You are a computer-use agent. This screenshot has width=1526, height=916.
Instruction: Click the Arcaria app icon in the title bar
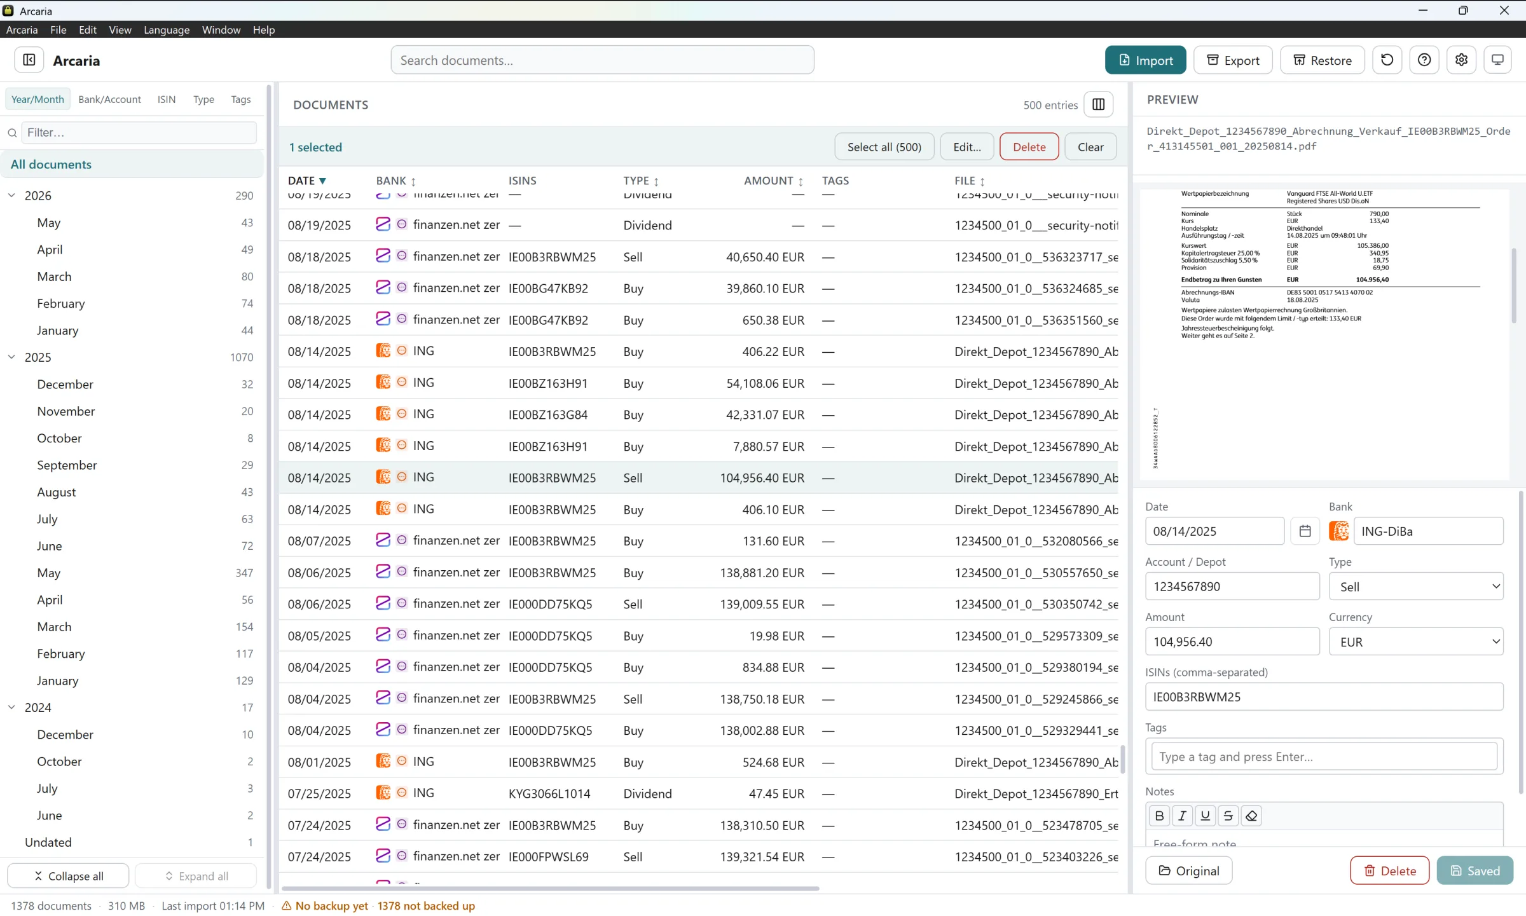[8, 10]
